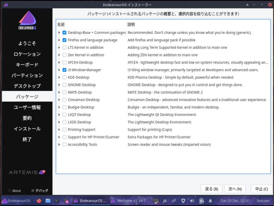Image resolution: width=274 pixels, height=206 pixels.
Task: Click the 中止 (C) cancel button
Action: (261, 189)
